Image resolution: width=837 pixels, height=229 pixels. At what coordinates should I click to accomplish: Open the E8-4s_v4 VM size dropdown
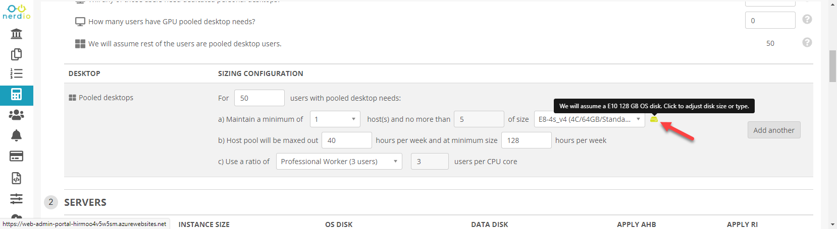(x=589, y=119)
